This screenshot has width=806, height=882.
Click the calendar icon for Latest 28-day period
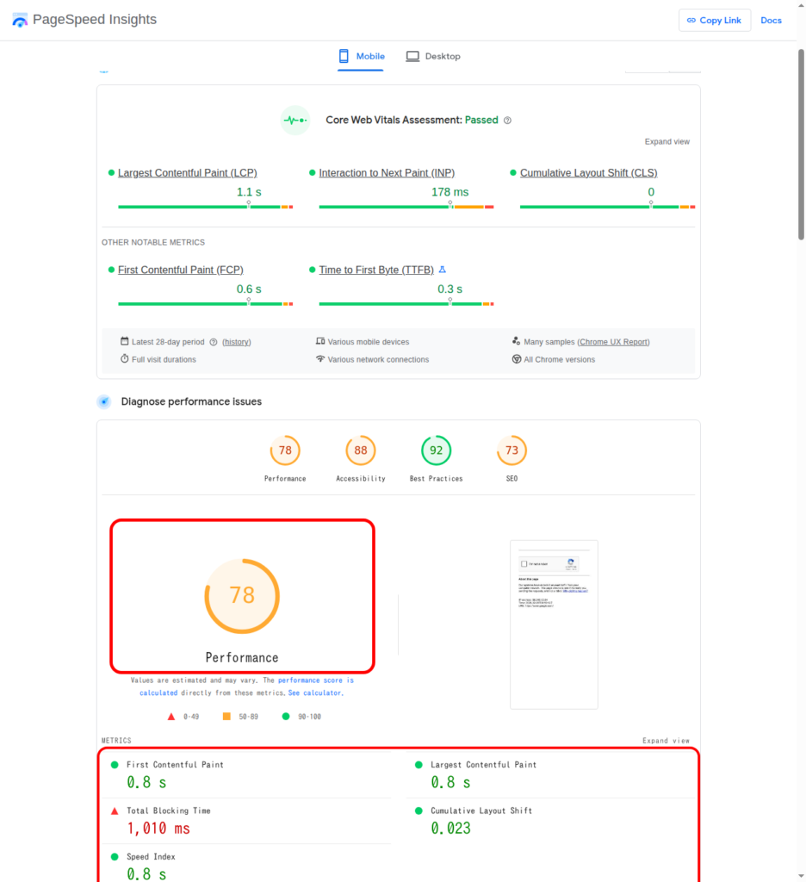123,341
